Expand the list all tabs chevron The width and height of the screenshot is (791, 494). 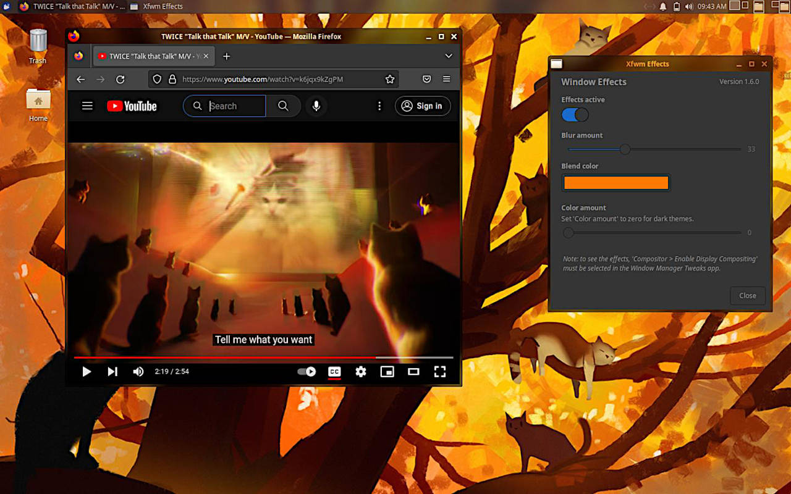coord(449,56)
